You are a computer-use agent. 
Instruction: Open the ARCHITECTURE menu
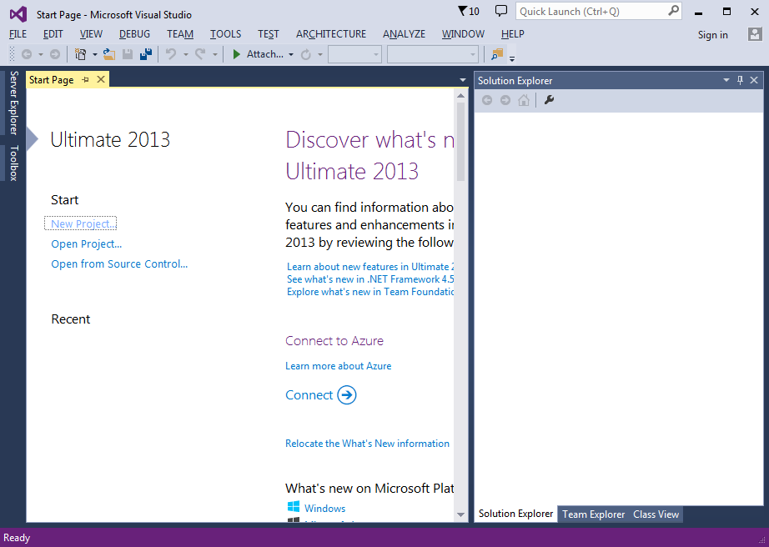click(x=331, y=34)
